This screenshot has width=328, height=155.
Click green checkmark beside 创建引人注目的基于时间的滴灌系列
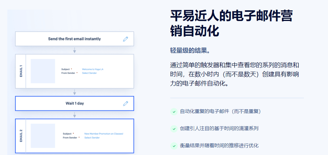tap(174, 129)
